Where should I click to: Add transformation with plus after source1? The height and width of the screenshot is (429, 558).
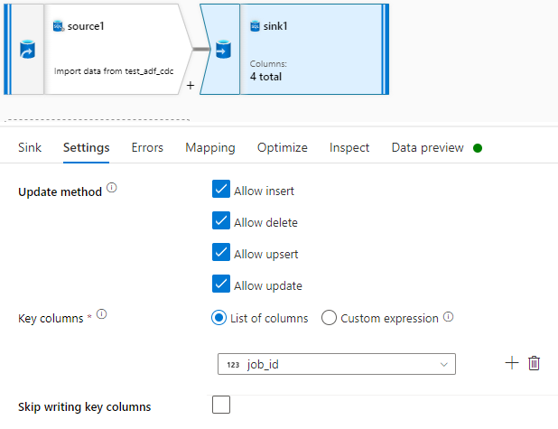click(x=191, y=86)
